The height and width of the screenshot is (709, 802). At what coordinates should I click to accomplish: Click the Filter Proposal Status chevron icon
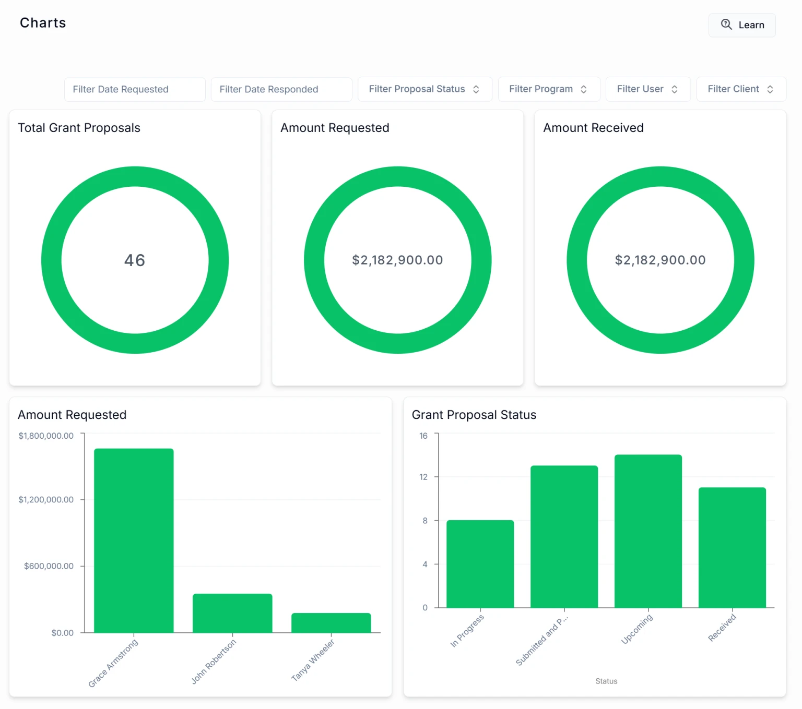[x=476, y=89]
